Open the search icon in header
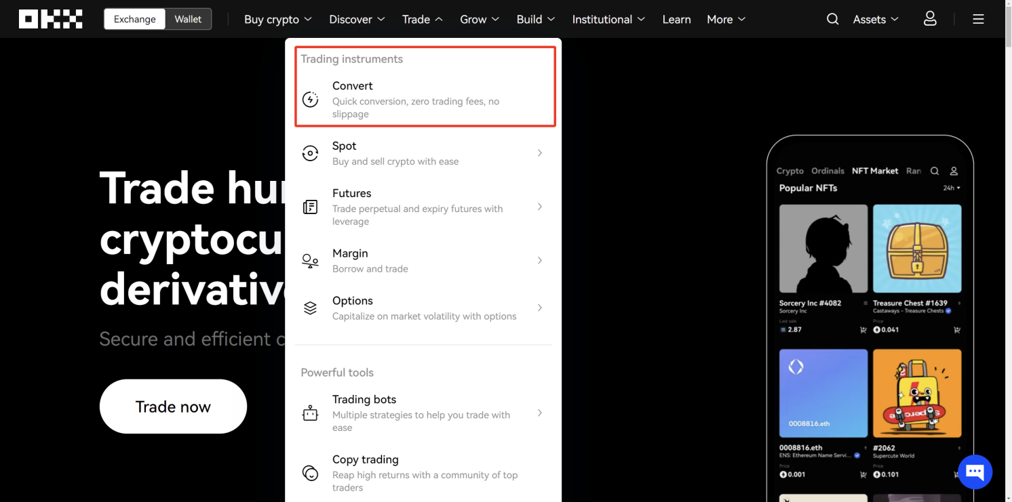Image resolution: width=1012 pixels, height=502 pixels. (832, 19)
